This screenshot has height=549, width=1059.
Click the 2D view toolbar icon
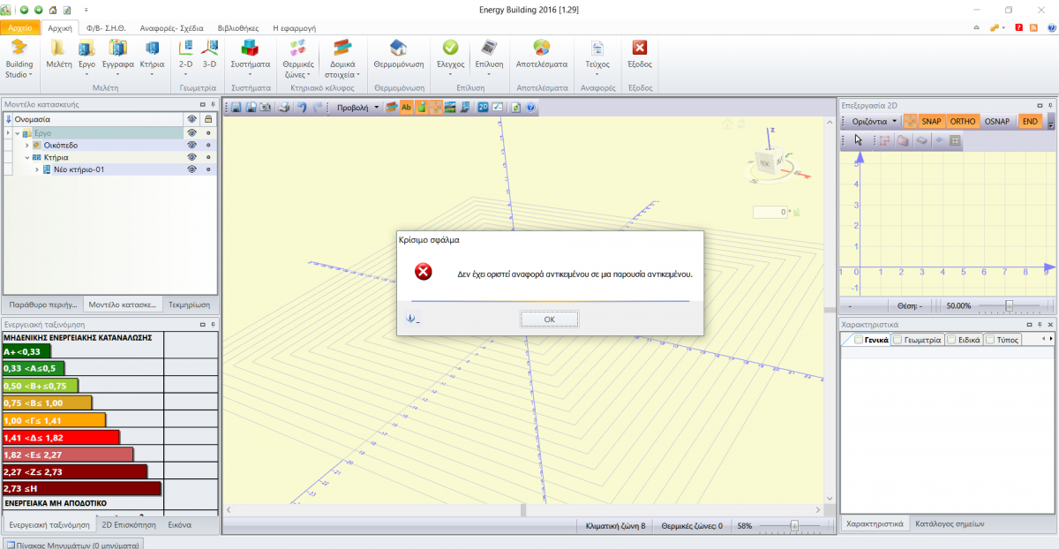click(483, 107)
